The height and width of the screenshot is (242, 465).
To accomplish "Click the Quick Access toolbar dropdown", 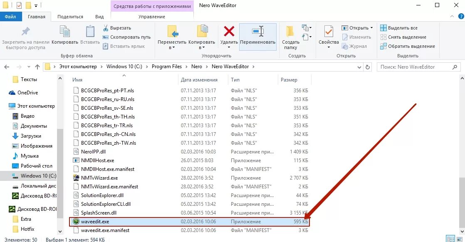I will [x=36, y=6].
